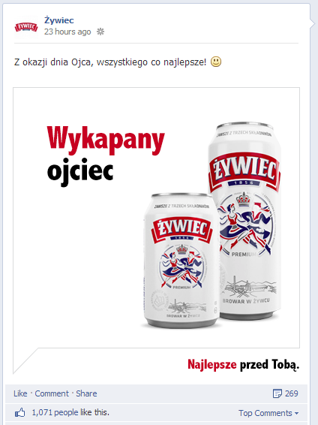The height and width of the screenshot is (425, 318).
Task: Click the gear icon beside the timestamp
Action: coord(100,32)
